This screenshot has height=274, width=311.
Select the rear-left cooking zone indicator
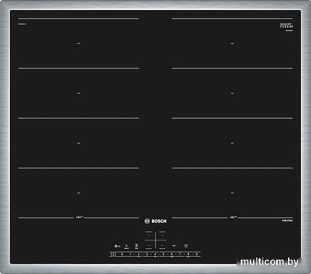(149, 235)
